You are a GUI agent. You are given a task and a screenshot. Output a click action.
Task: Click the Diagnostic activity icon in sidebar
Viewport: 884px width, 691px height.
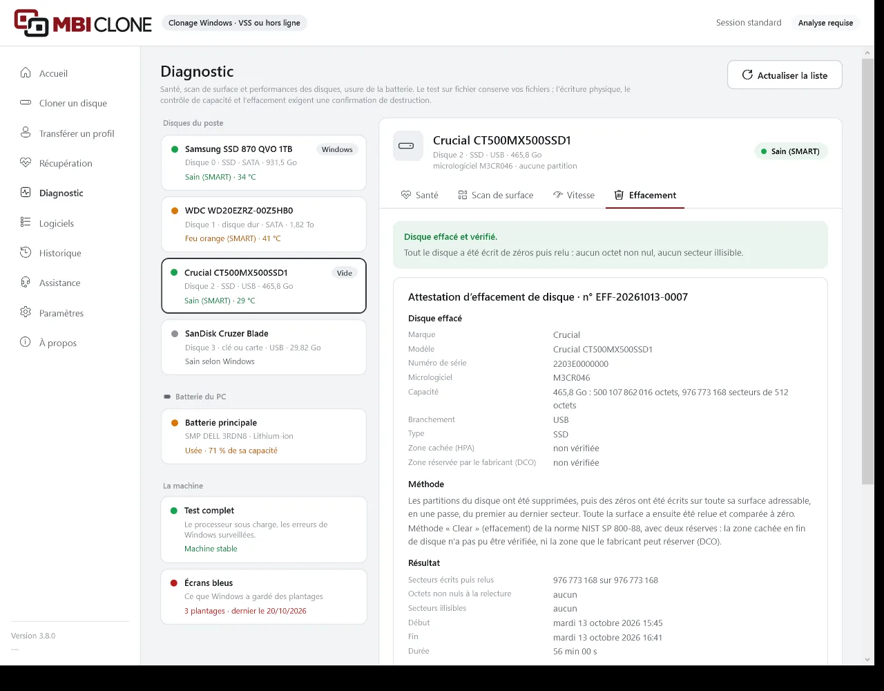pyautogui.click(x=26, y=193)
